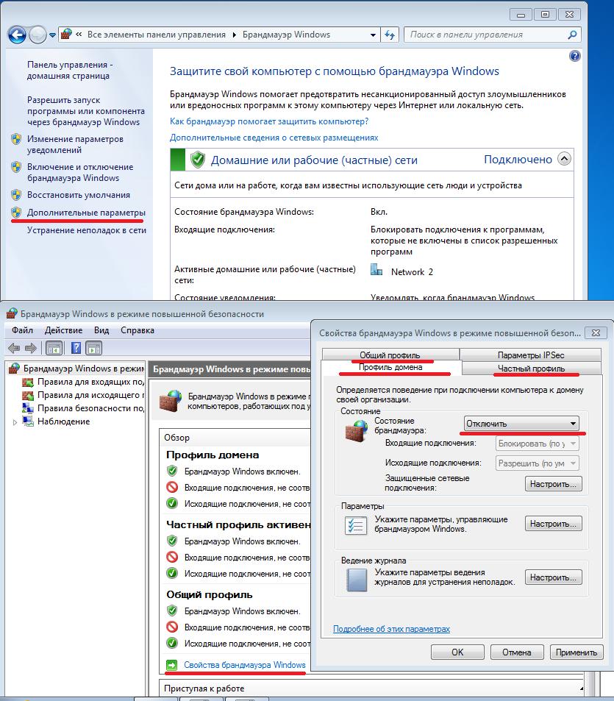Viewport: 614px width, 701px height.
Task: Open 'Разрешить запуск программы или компонента' link
Action: coord(86,111)
